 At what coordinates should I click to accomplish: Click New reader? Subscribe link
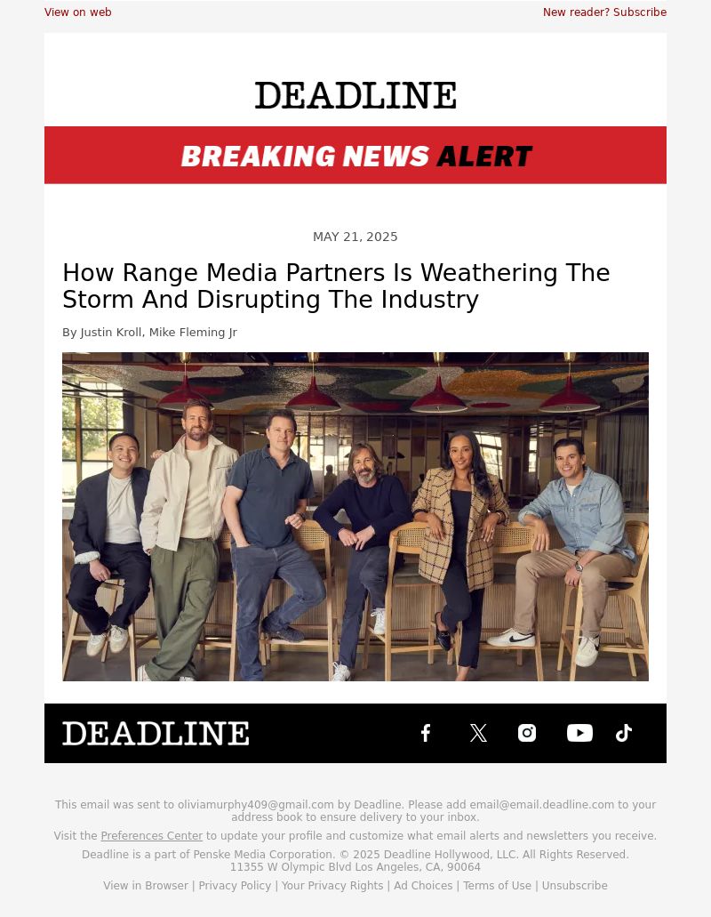coord(604,12)
